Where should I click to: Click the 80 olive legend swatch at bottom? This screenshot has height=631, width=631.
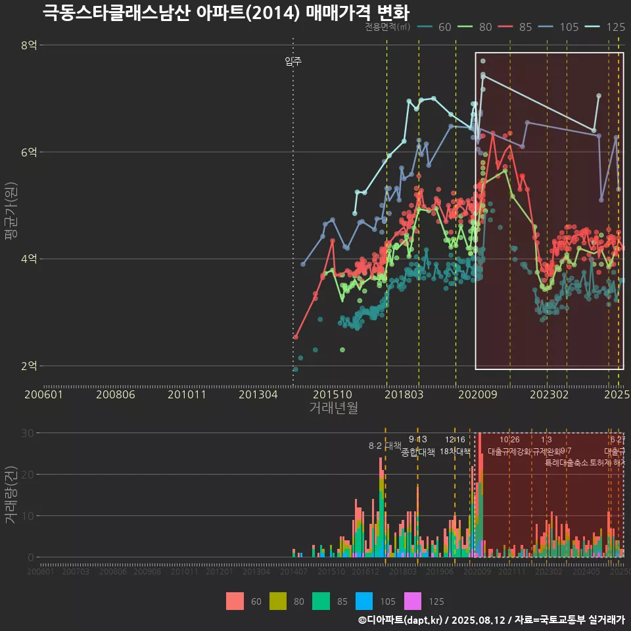[x=277, y=601]
